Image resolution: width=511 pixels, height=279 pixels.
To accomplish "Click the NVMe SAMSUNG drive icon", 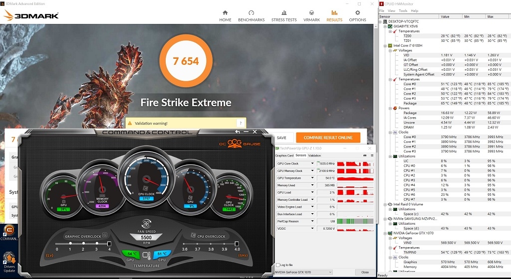I will (x=390, y=219).
